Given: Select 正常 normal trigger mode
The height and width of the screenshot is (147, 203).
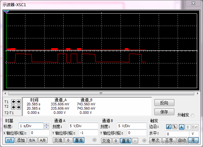Looking at the screenshot, I should click(x=169, y=140).
